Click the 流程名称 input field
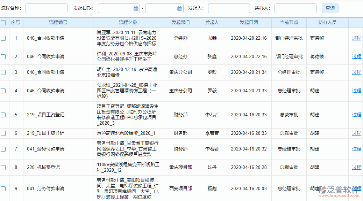 click(47, 8)
